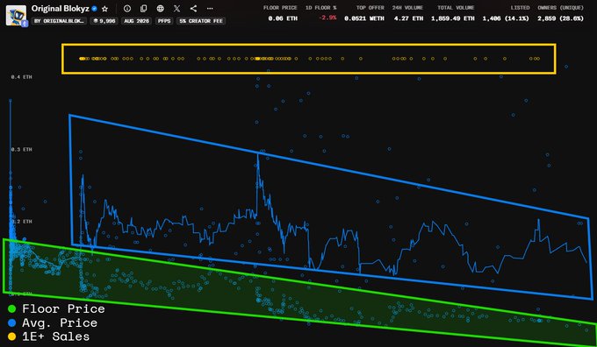Click the 1D FLOOR % value -2.9%
Image resolution: width=597 pixels, height=347 pixels.
(x=327, y=18)
